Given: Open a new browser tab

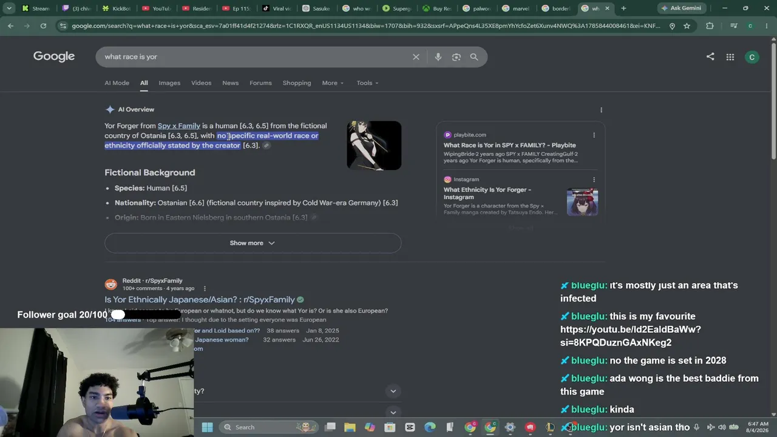Looking at the screenshot, I should (x=623, y=8).
